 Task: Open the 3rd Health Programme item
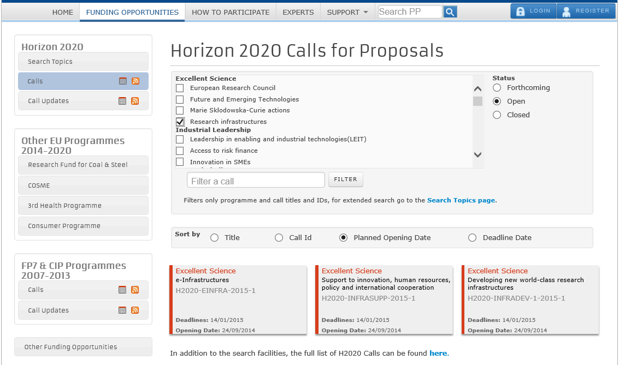[x=83, y=205]
